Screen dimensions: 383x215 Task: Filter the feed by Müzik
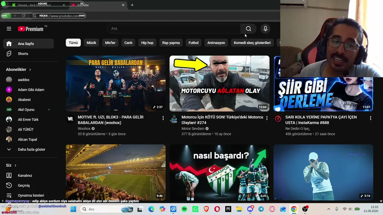click(92, 43)
